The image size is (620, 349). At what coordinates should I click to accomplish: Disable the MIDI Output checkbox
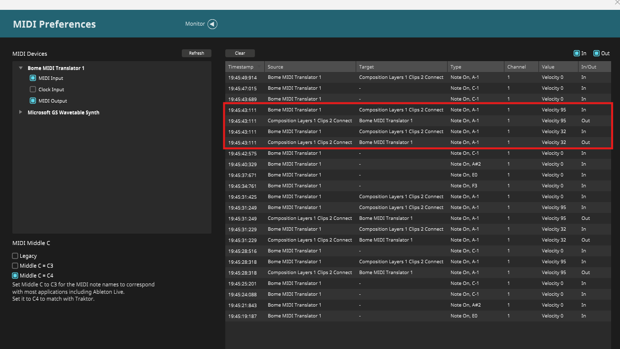(33, 101)
